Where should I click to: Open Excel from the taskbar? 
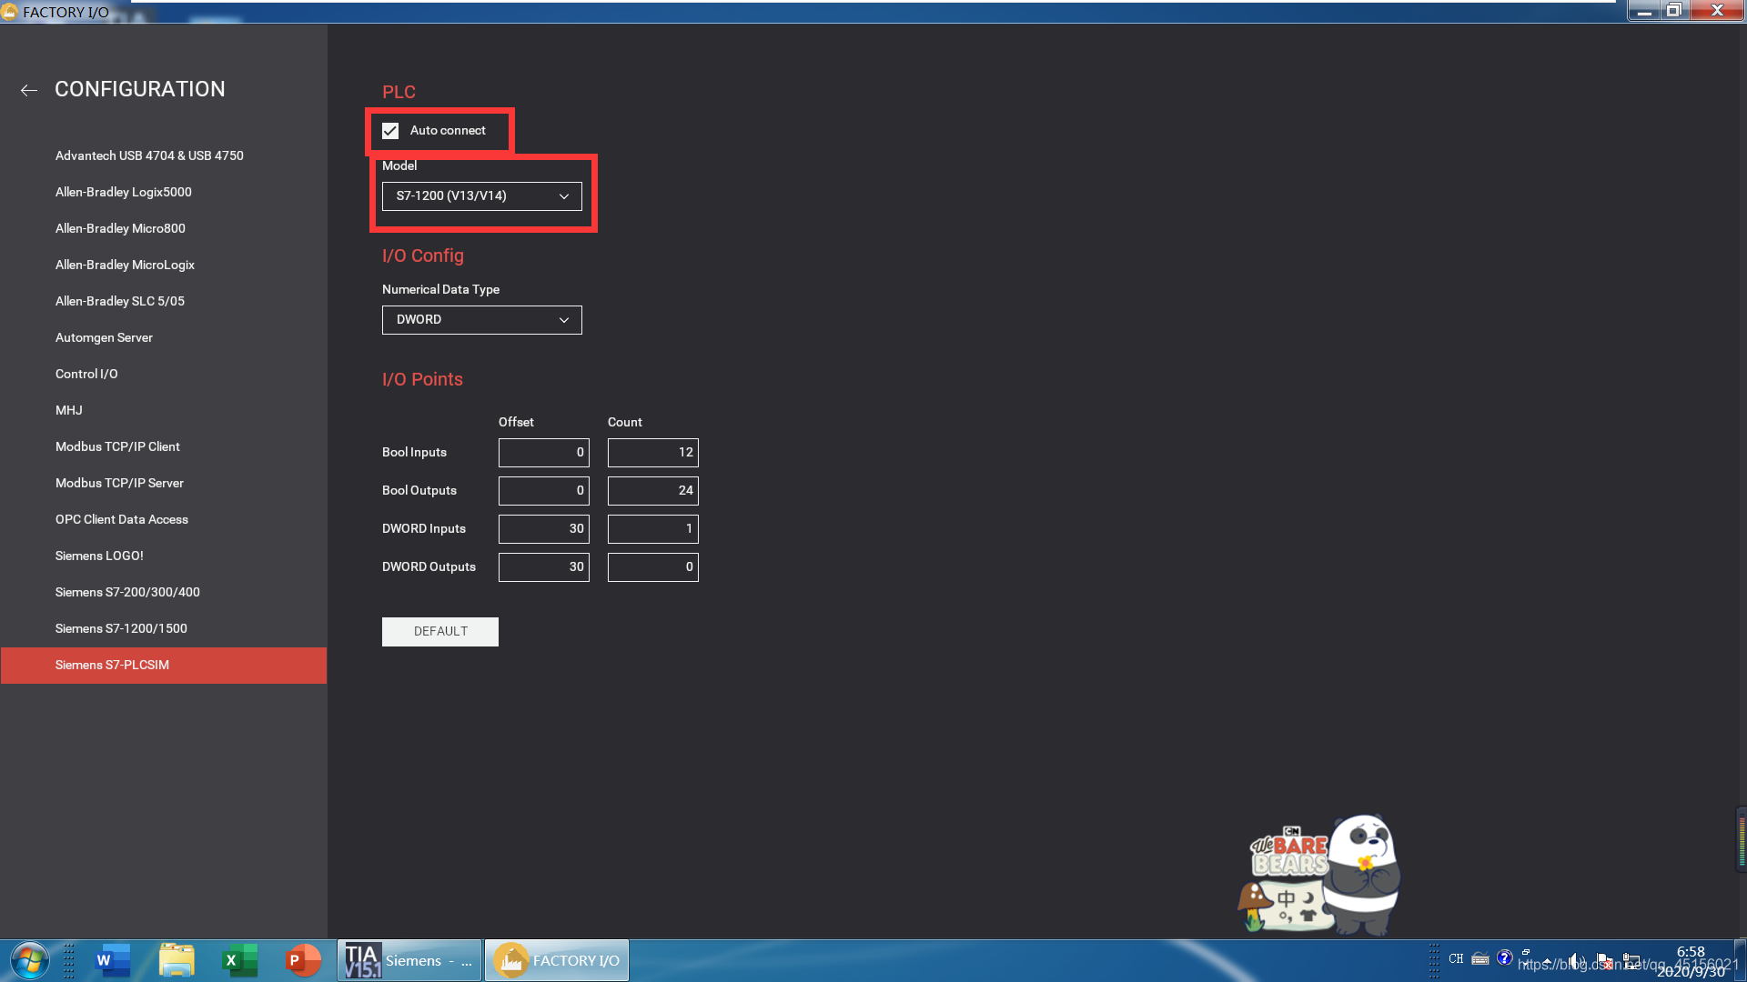239,960
